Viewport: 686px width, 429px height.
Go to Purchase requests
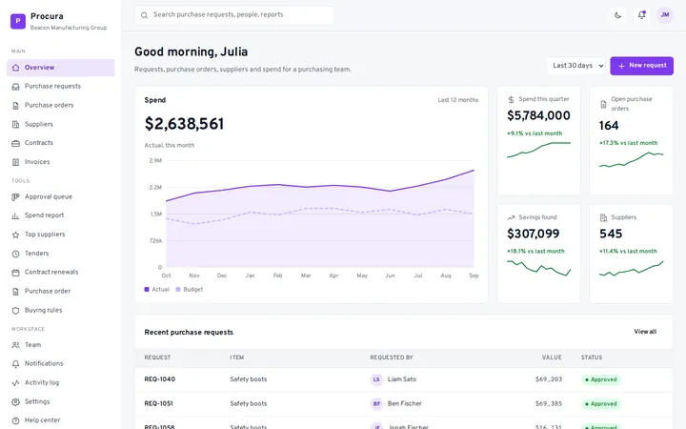(x=61, y=87)
